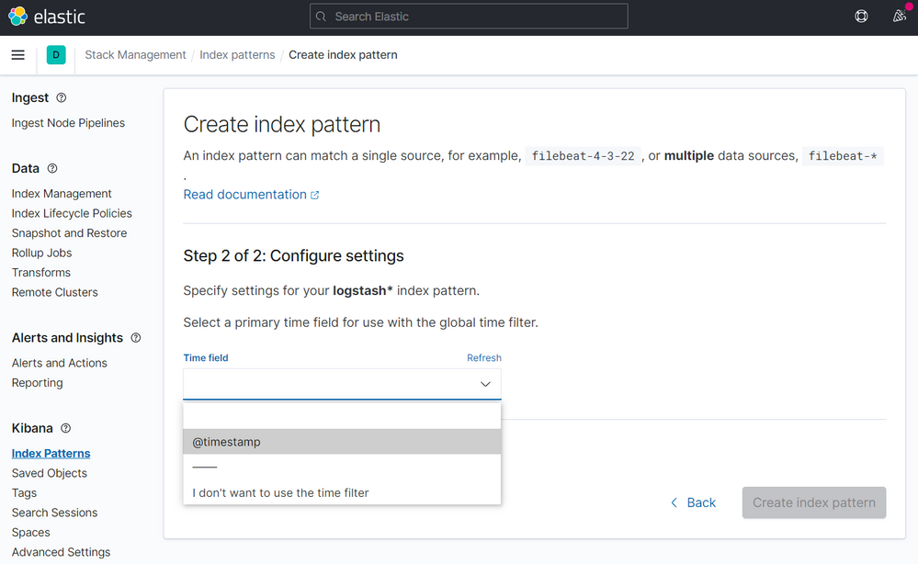This screenshot has height=564, width=918.
Task: Open Remote Clusters
Action: coord(54,292)
